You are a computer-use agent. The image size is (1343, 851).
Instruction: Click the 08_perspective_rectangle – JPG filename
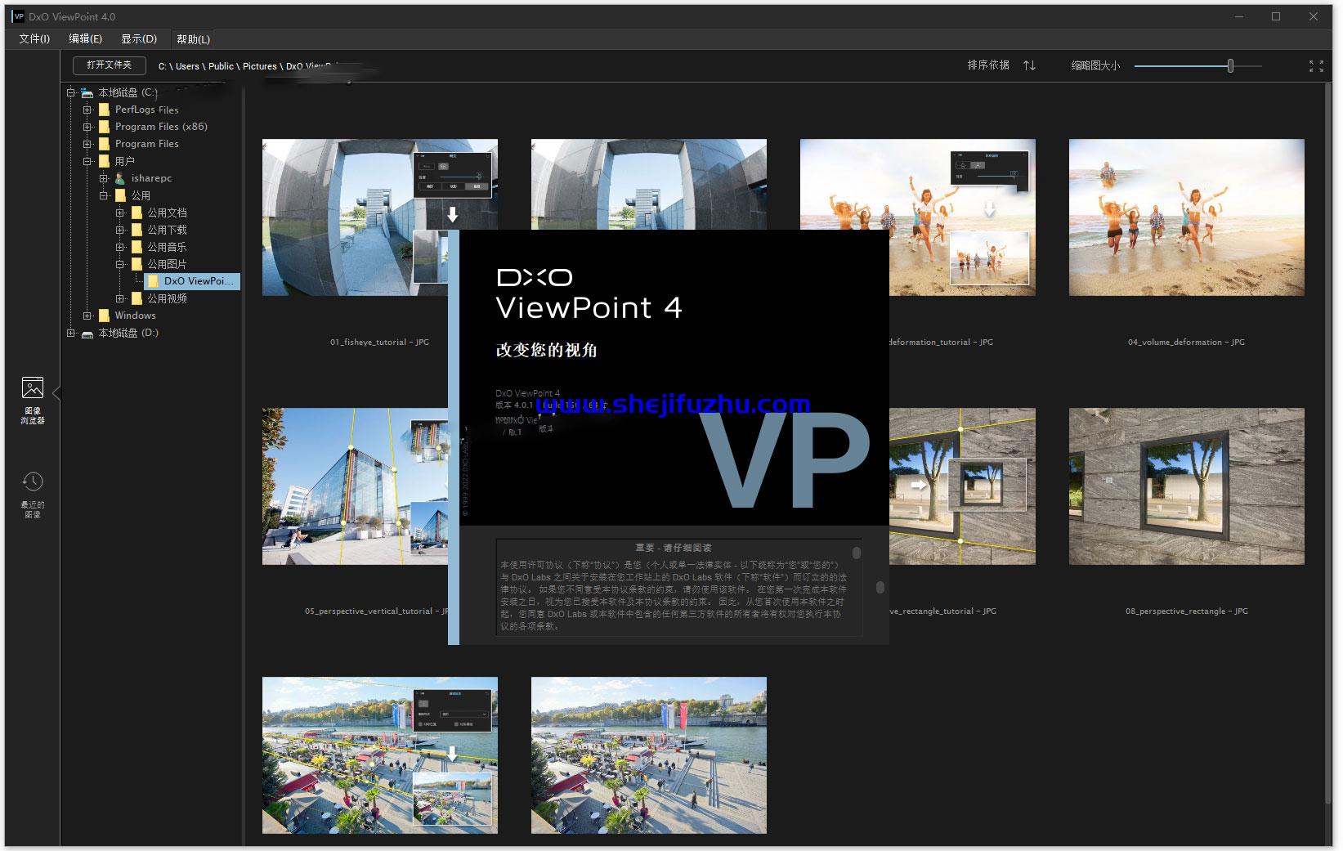(x=1186, y=611)
